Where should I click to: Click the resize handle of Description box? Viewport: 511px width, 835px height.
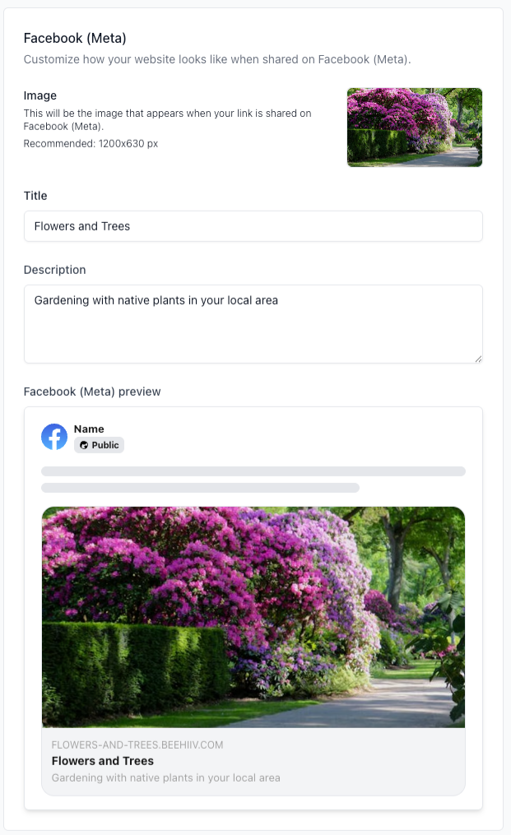click(478, 358)
